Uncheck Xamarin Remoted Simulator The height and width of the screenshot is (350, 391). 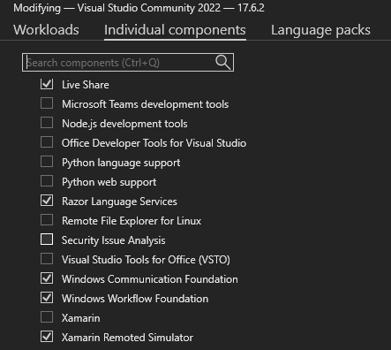tap(47, 337)
